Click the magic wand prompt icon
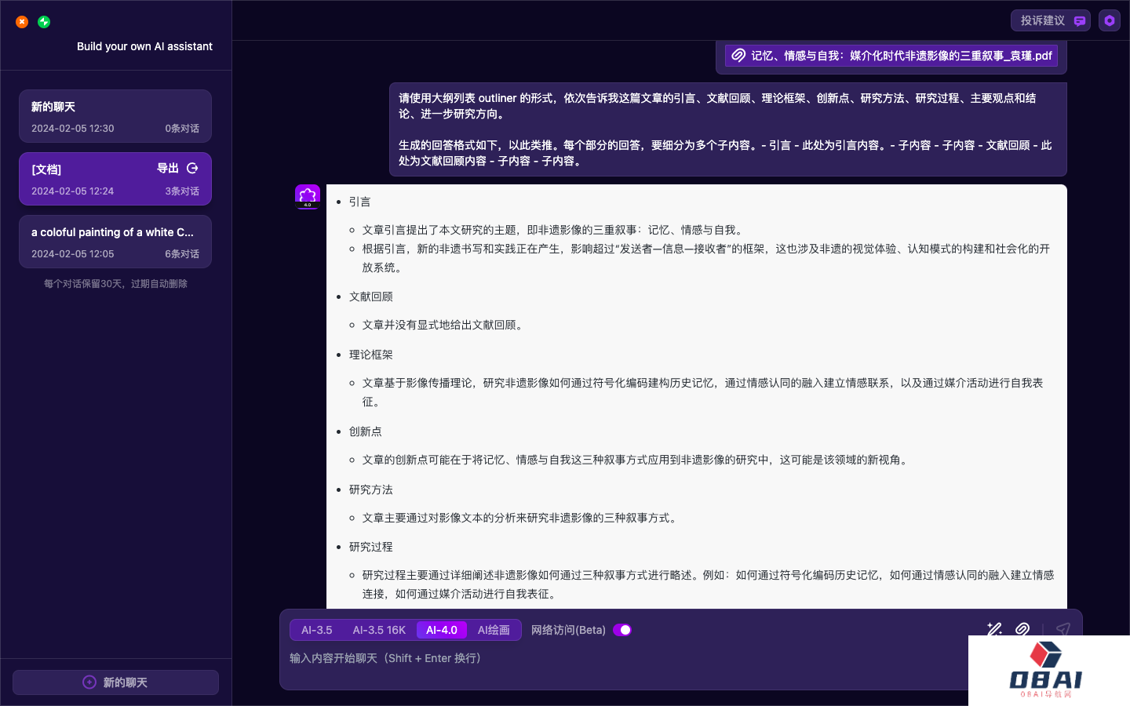This screenshot has height=706, width=1130. point(994,629)
